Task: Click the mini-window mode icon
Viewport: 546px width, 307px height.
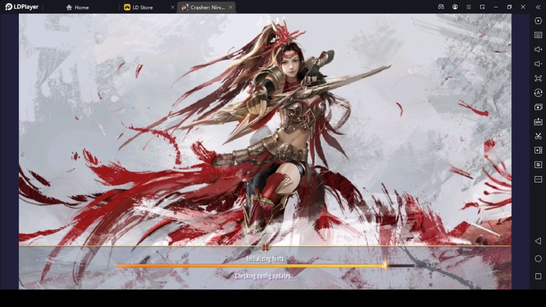Action: [482, 7]
